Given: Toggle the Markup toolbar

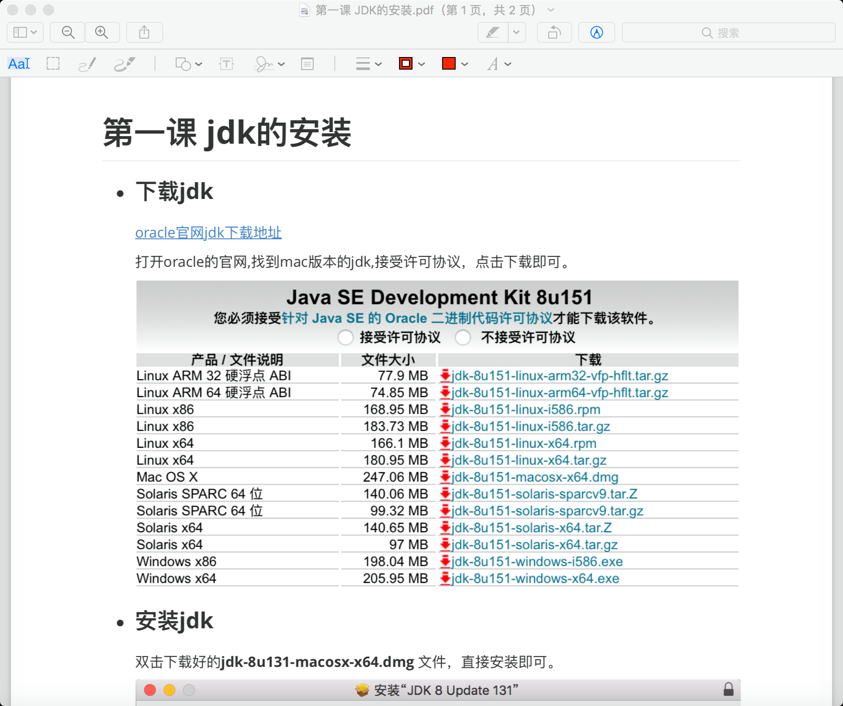Looking at the screenshot, I should (x=597, y=32).
